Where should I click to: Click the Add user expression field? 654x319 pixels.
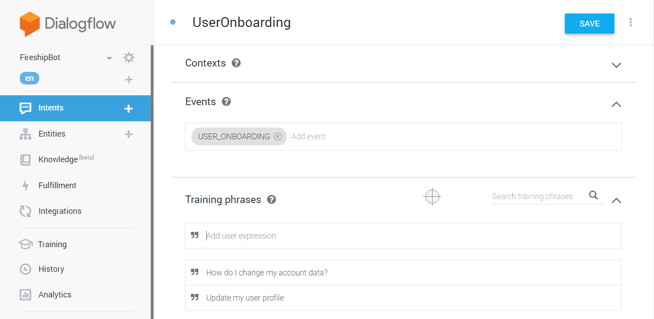pos(405,236)
